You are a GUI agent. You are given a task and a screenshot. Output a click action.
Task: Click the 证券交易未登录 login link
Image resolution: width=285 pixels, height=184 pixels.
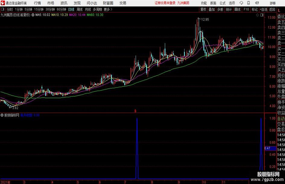pos(165,3)
